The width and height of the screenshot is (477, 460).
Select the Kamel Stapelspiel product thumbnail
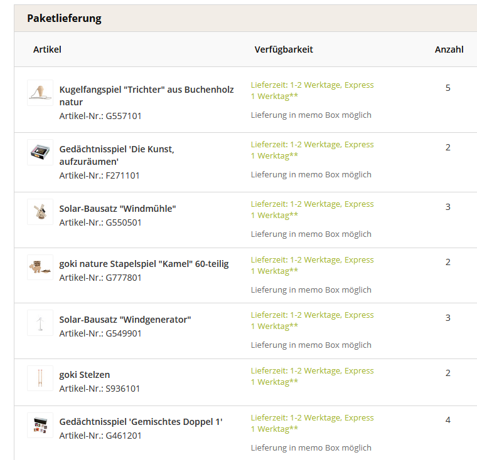pos(40,268)
